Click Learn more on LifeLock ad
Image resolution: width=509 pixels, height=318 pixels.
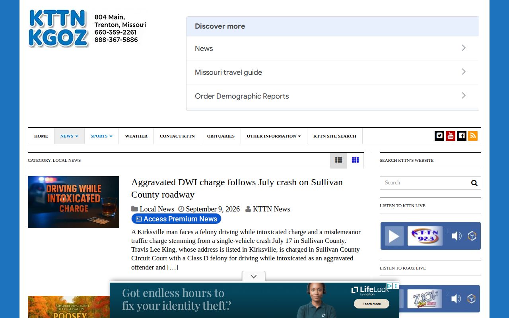[x=371, y=304]
